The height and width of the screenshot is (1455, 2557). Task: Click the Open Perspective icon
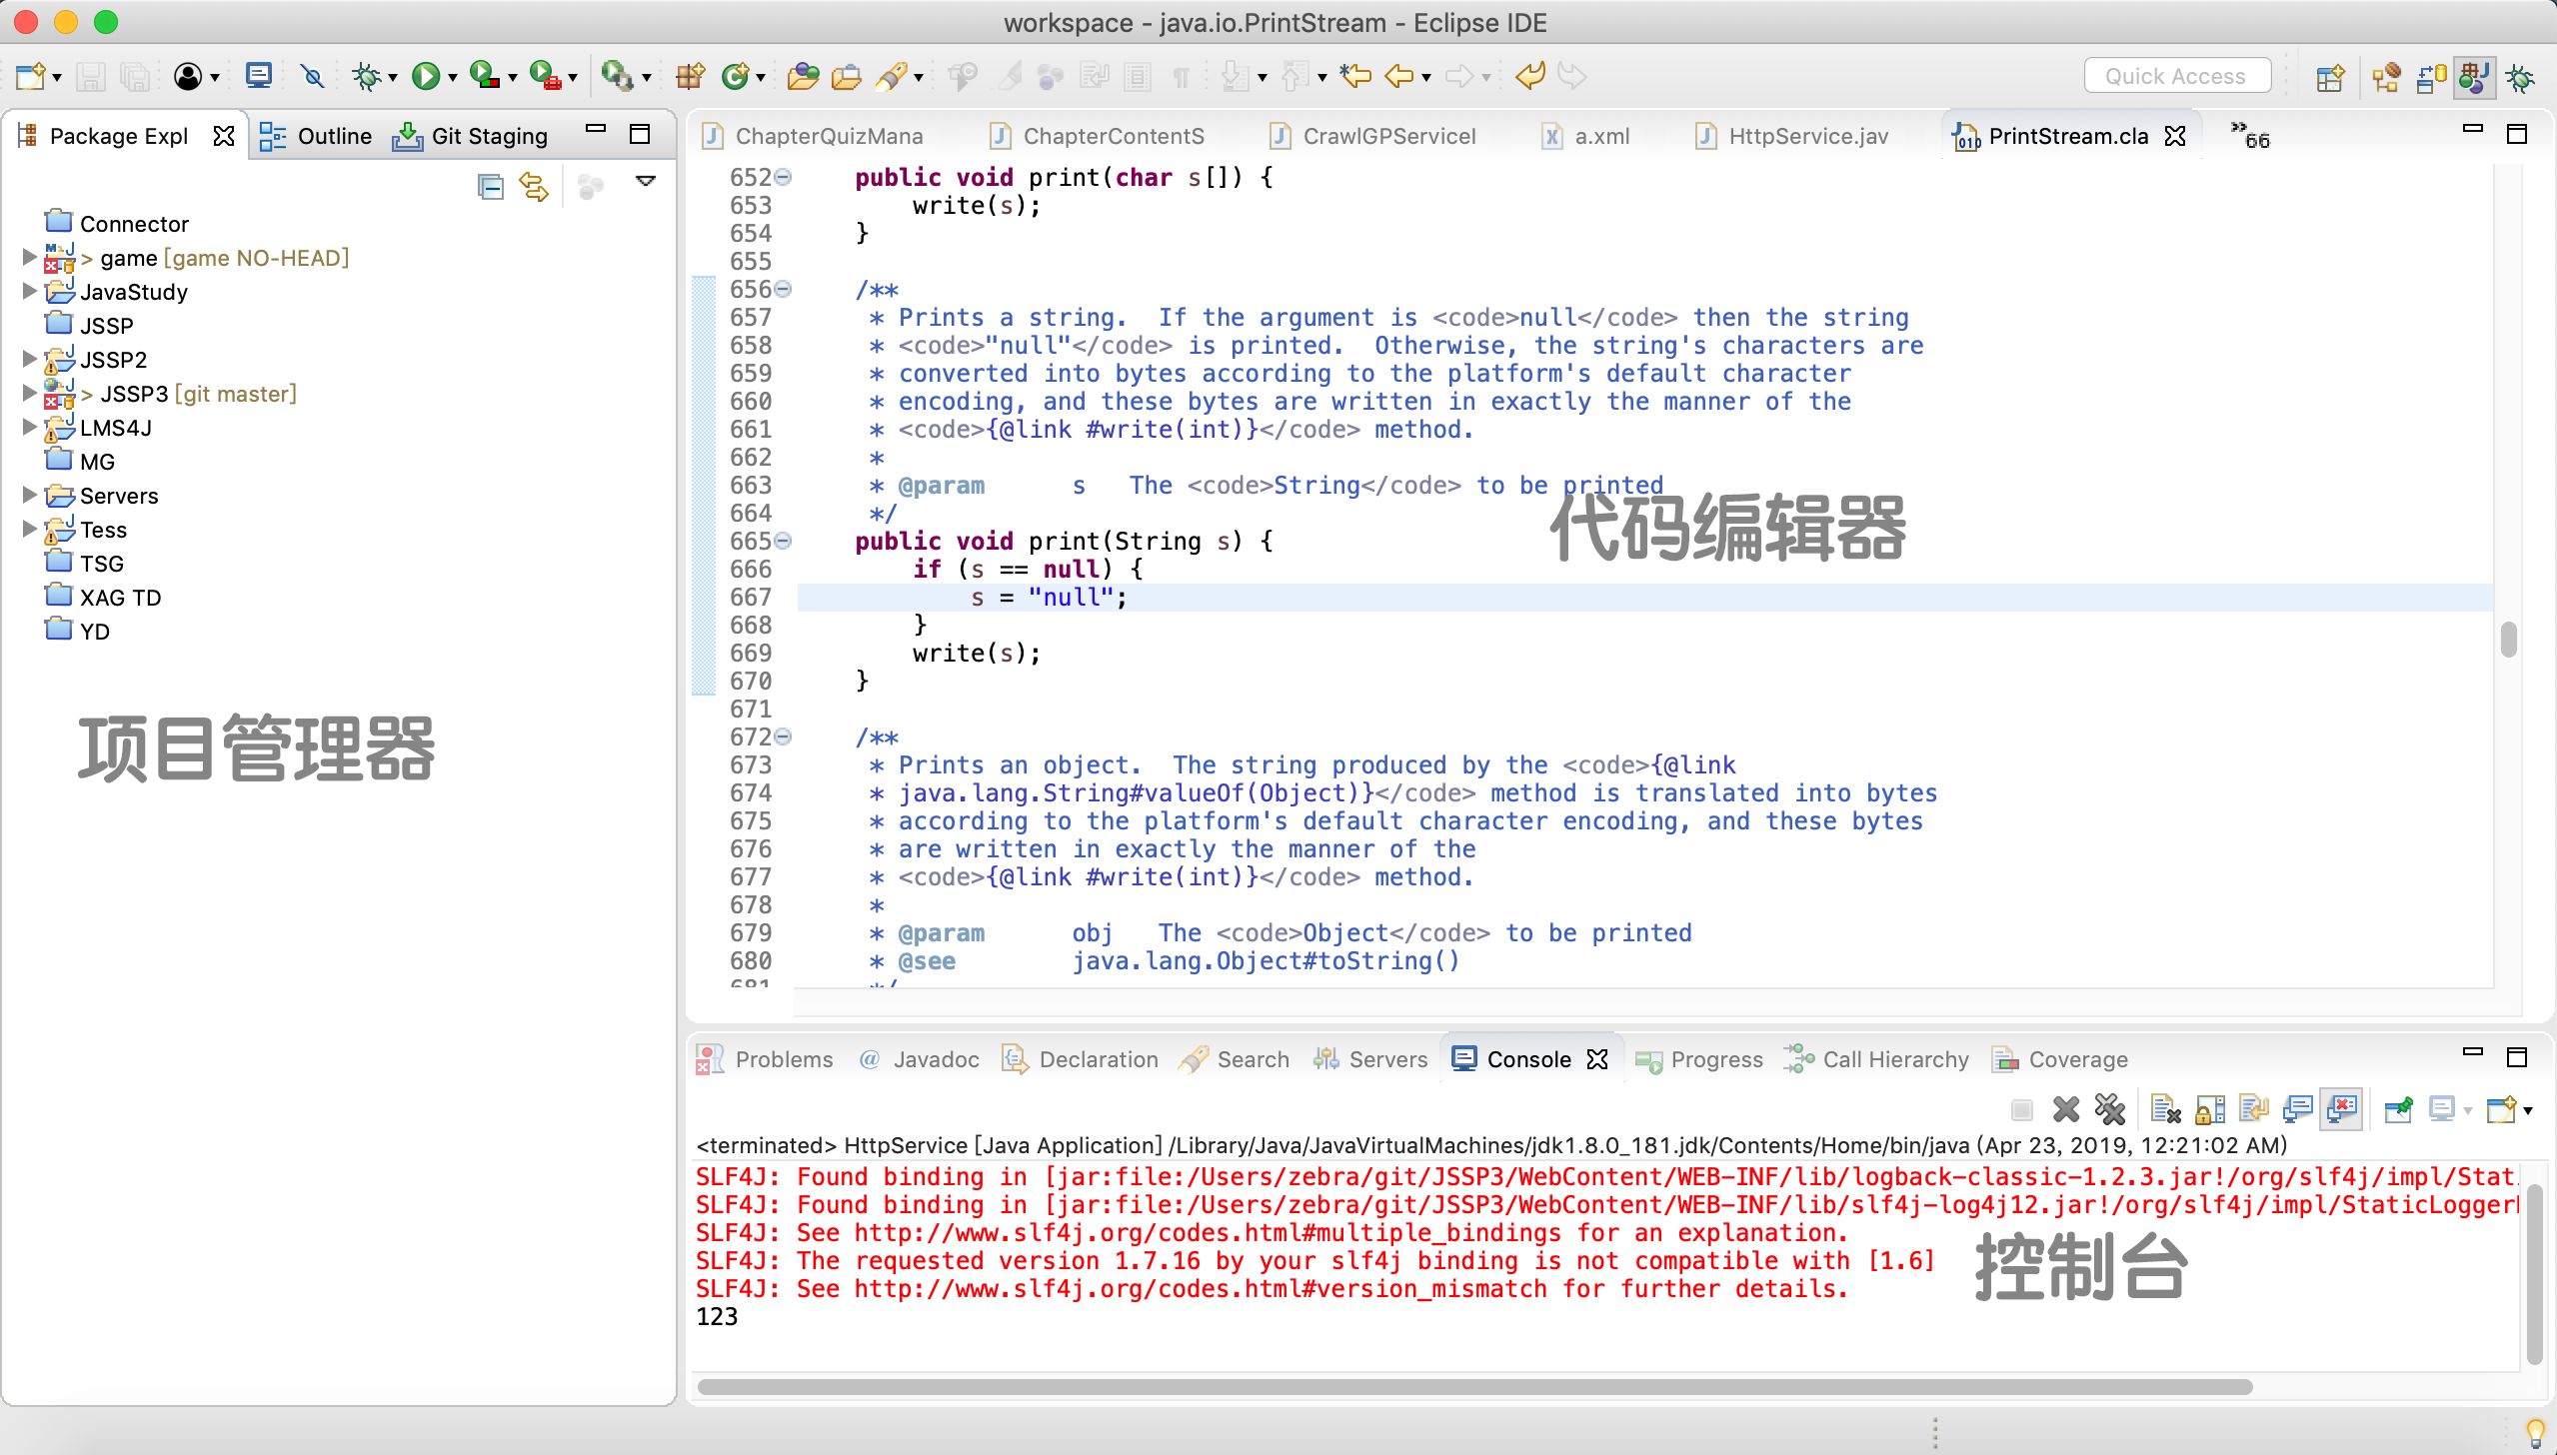tap(2329, 77)
